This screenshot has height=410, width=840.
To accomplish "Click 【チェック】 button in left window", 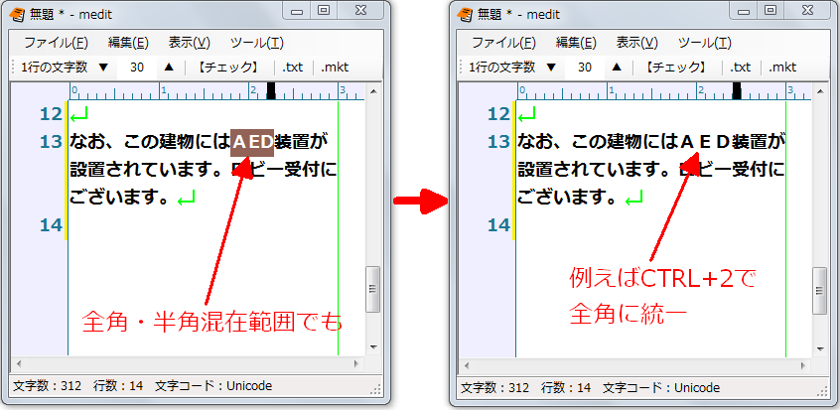I will (228, 68).
